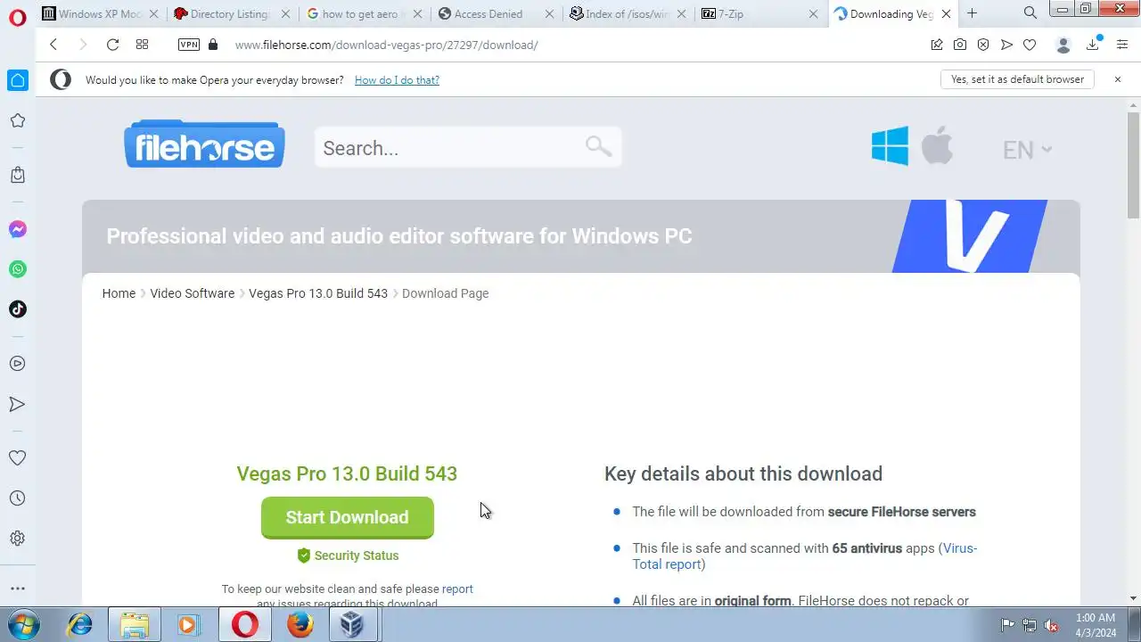Open the Opera main menu logo
1141x642 pixels.
coord(17,18)
